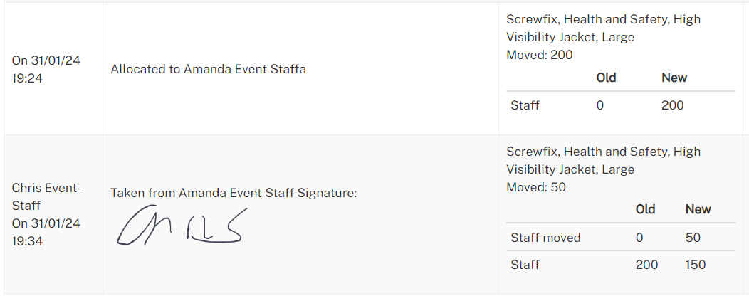Click 'Taken from Amanda Event Staff Signature:' text

(x=234, y=193)
